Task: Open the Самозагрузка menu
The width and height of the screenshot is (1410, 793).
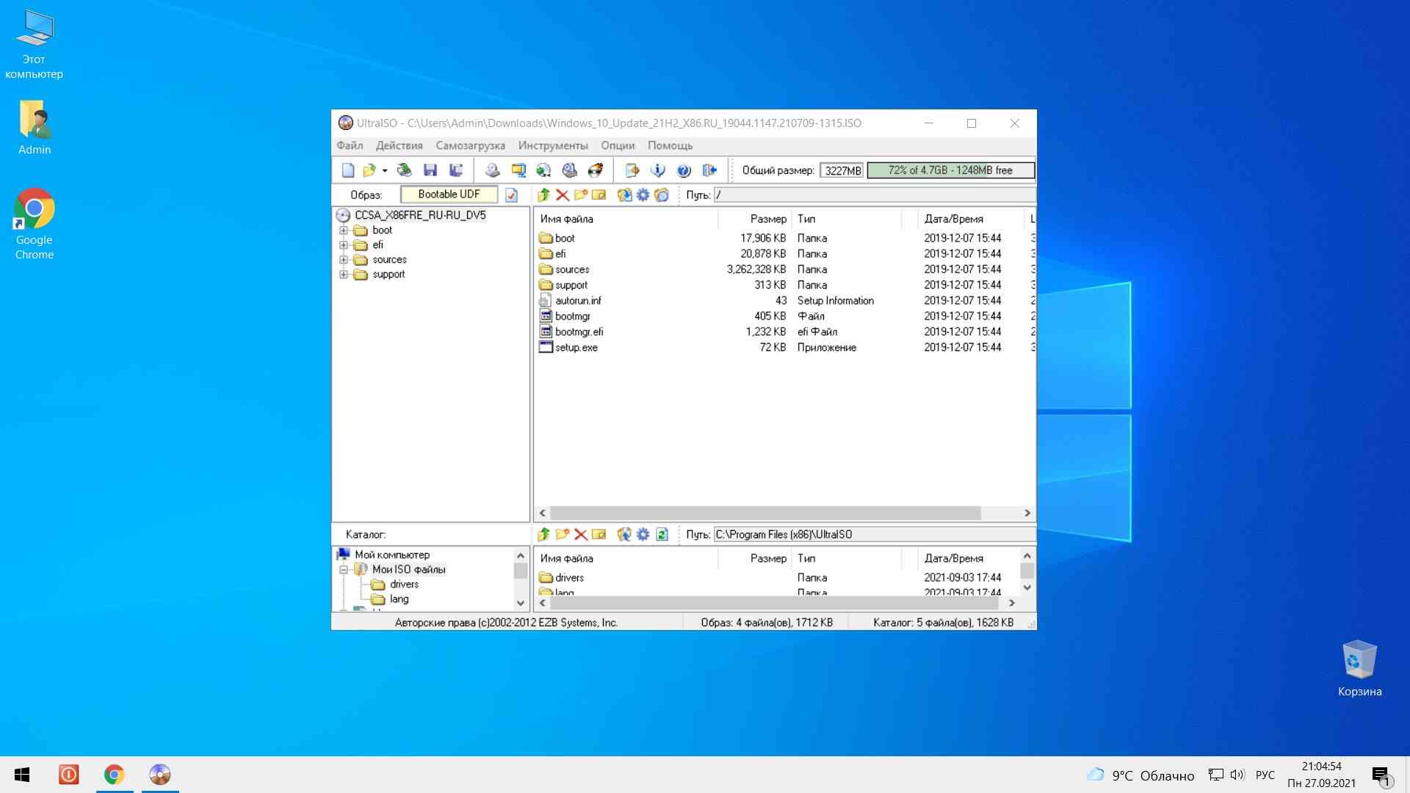Action: [x=471, y=145]
